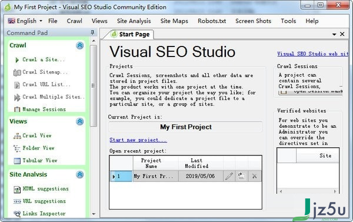Open Crawl Sitemap from the Command Pad
This screenshot has height=222, width=353.
[45, 72]
